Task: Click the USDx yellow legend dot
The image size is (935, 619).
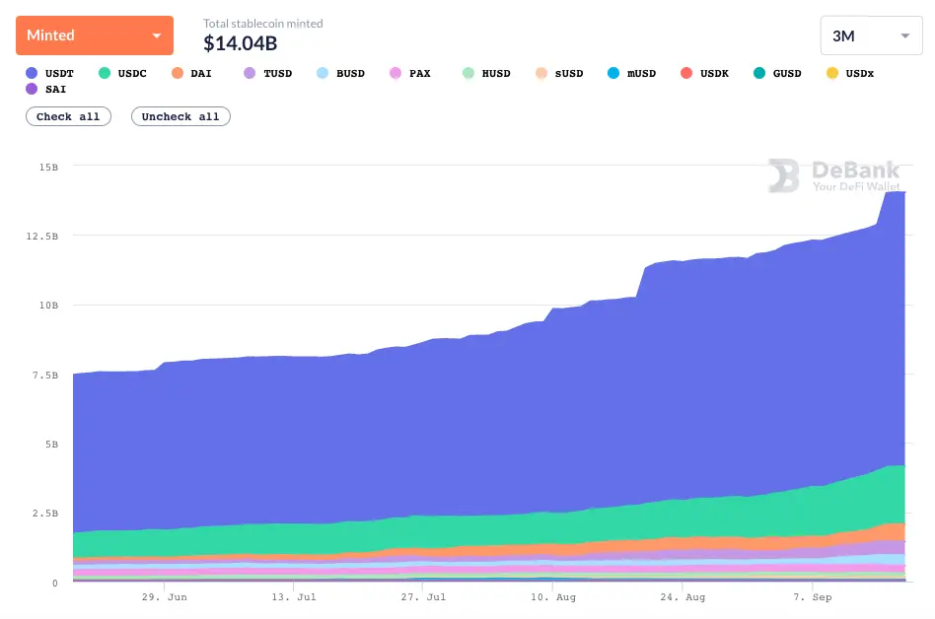Action: pyautogui.click(x=831, y=73)
